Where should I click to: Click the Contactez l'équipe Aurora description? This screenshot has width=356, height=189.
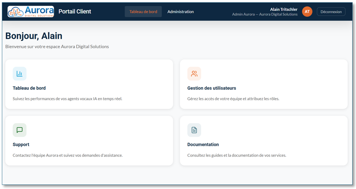(67, 155)
